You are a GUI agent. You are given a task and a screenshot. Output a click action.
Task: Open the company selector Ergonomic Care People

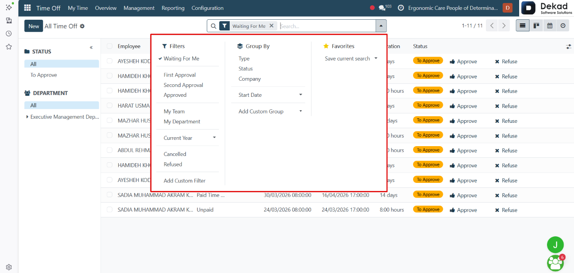pos(453,8)
